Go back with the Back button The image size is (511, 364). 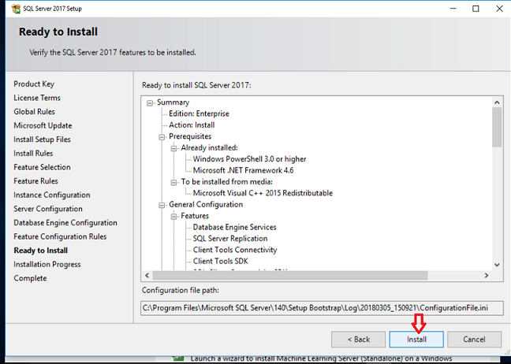click(357, 339)
